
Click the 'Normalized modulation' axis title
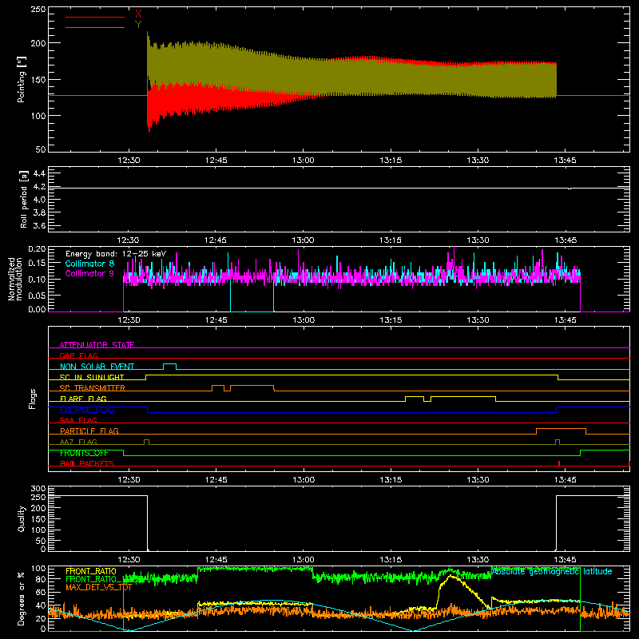coord(16,279)
